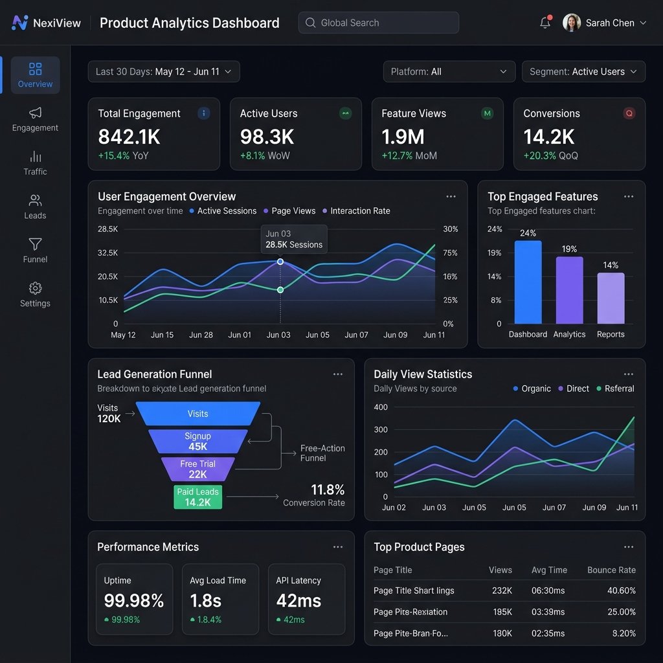Sort by the Bounce Rate column header

point(611,570)
